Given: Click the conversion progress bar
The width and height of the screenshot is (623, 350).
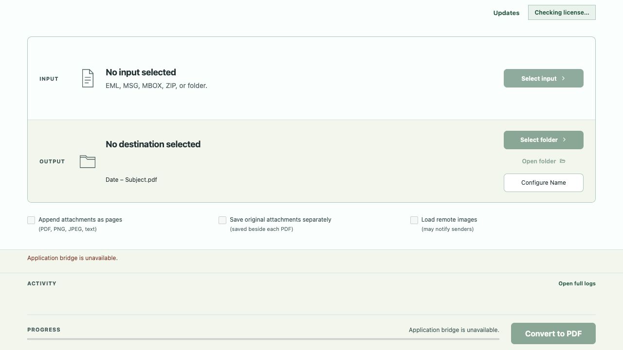Looking at the screenshot, I should 263,339.
